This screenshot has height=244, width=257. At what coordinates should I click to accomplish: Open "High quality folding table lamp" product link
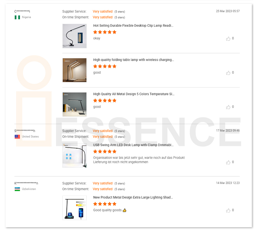pos(133,60)
